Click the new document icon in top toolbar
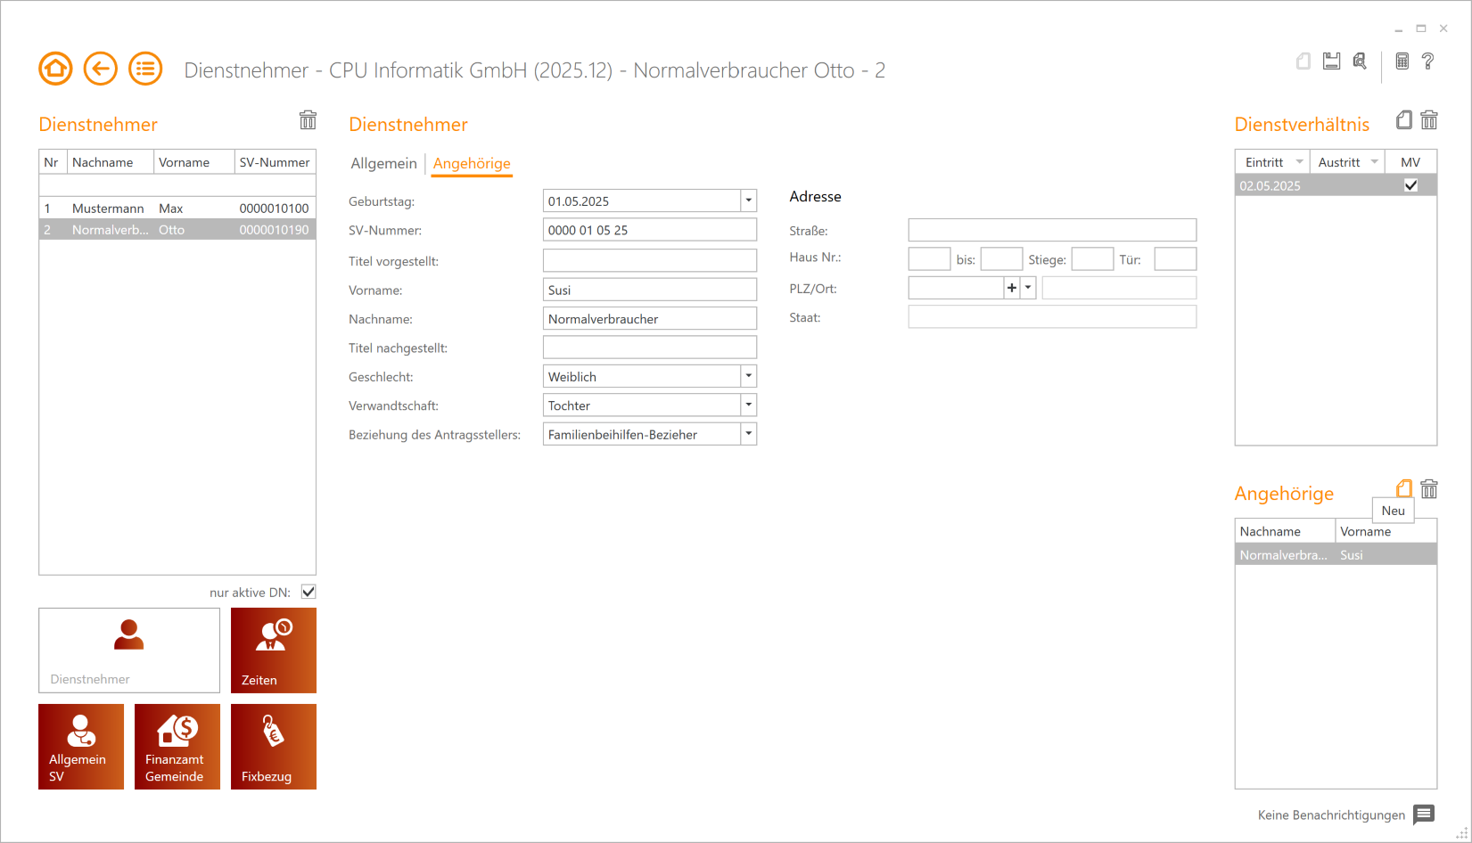1472x843 pixels. coord(1303,61)
